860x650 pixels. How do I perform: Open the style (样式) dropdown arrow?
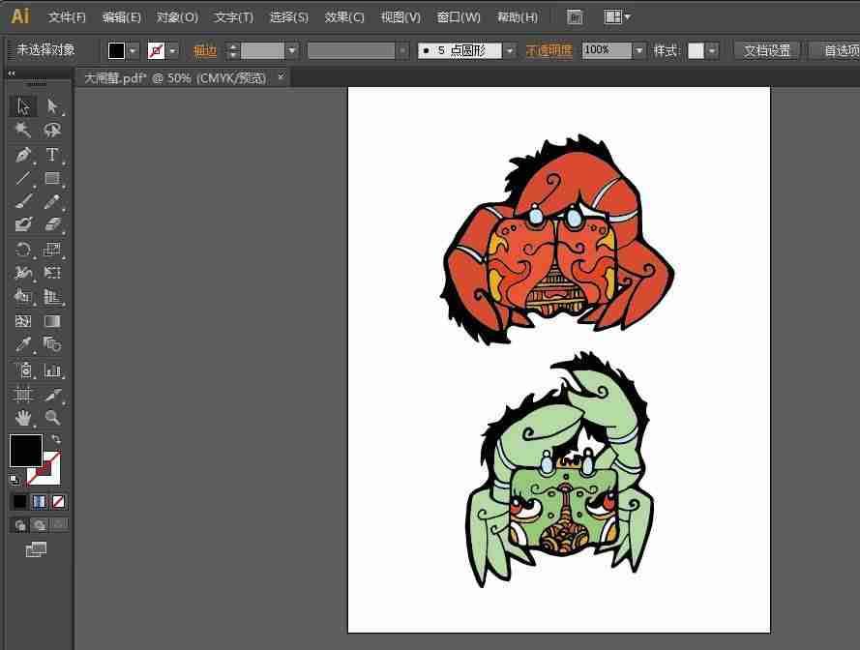click(711, 51)
